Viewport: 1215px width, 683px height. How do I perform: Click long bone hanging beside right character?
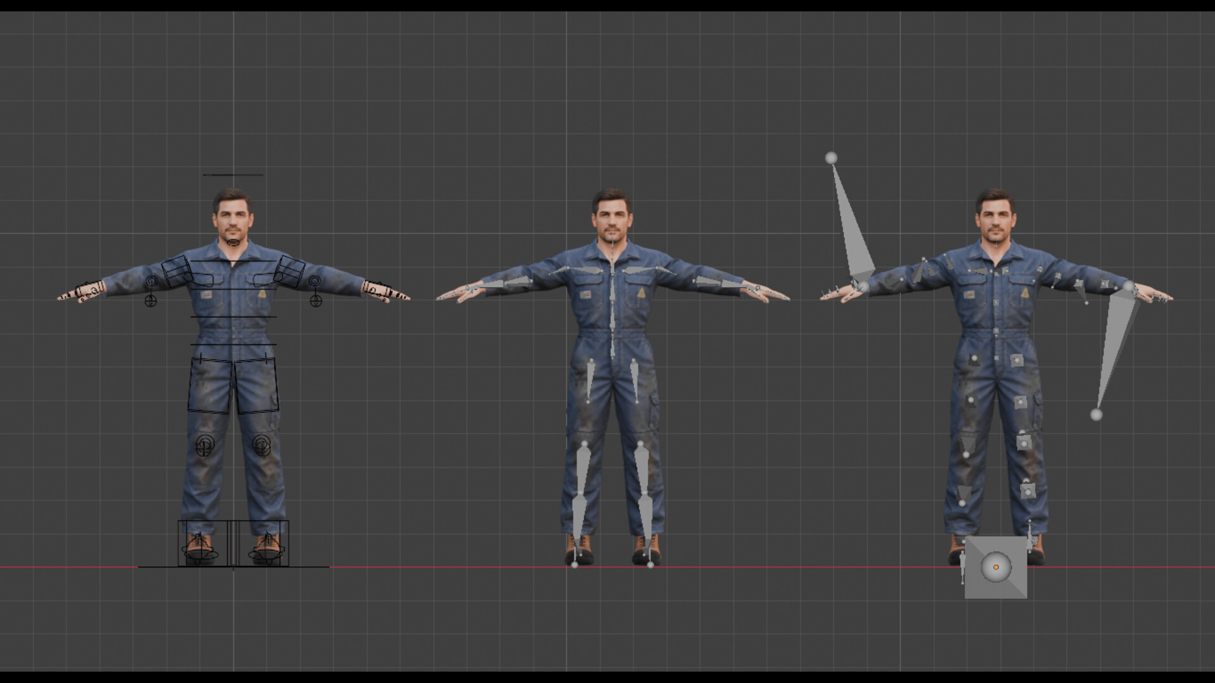(x=1116, y=351)
